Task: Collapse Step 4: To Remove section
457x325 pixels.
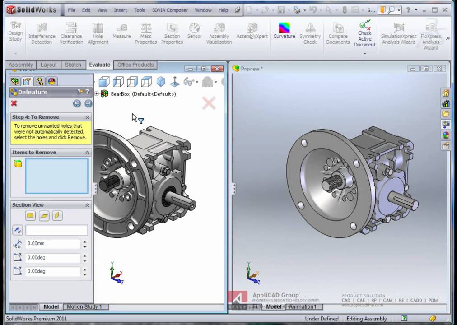Action: pos(87,117)
